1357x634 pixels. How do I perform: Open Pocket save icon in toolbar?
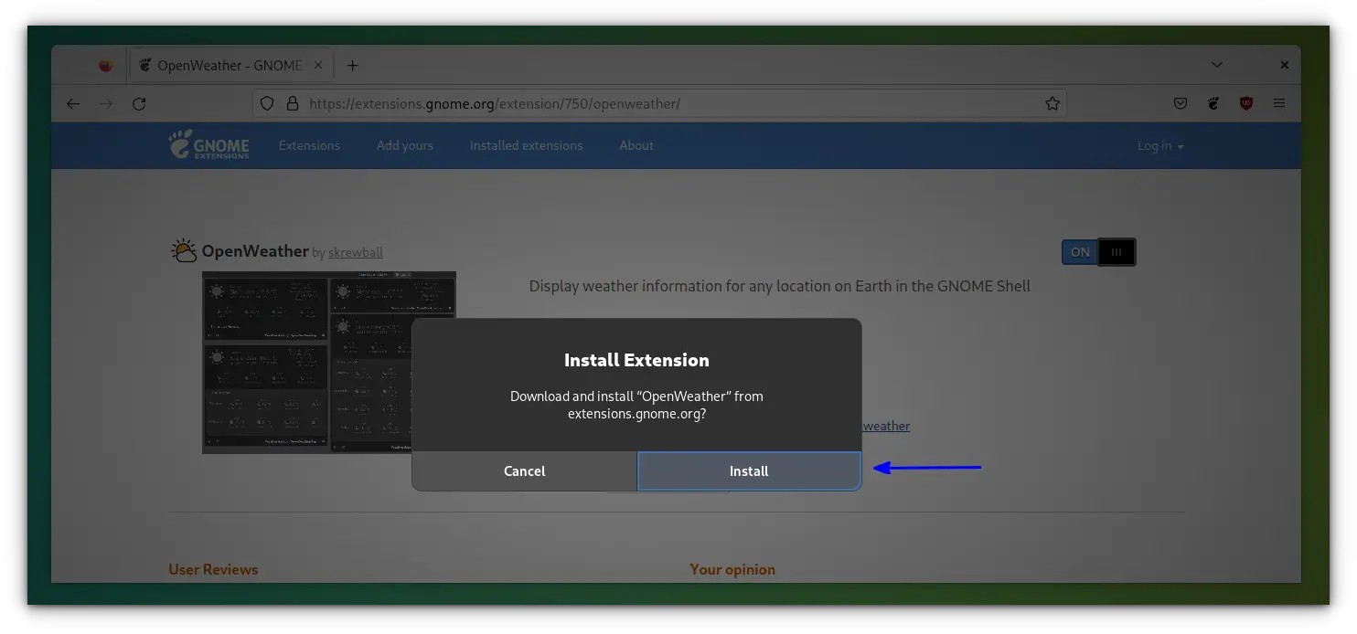(x=1181, y=104)
